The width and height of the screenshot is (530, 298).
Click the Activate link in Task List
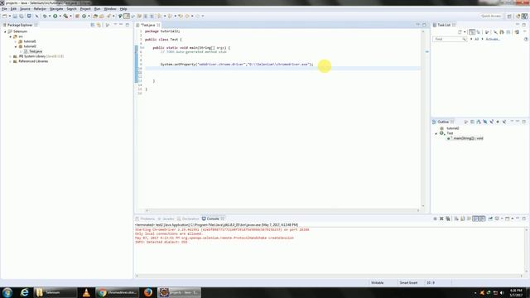point(493,39)
